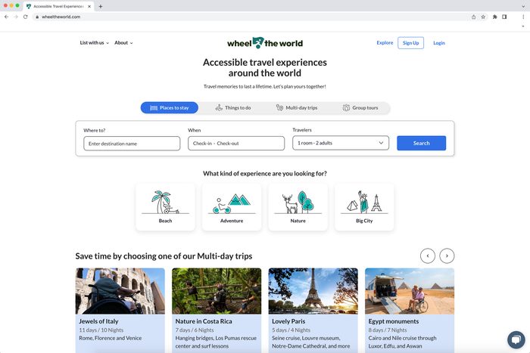Click the Sign Up button

point(410,43)
